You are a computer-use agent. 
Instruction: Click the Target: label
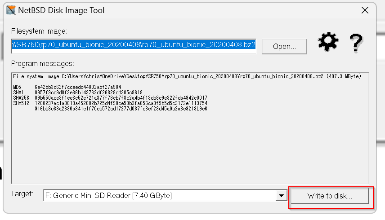22,194
